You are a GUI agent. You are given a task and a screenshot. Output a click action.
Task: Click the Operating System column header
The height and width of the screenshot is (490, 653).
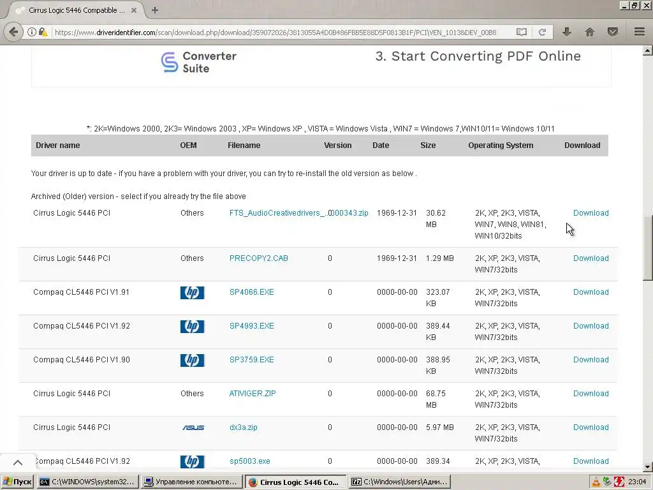pyautogui.click(x=501, y=145)
